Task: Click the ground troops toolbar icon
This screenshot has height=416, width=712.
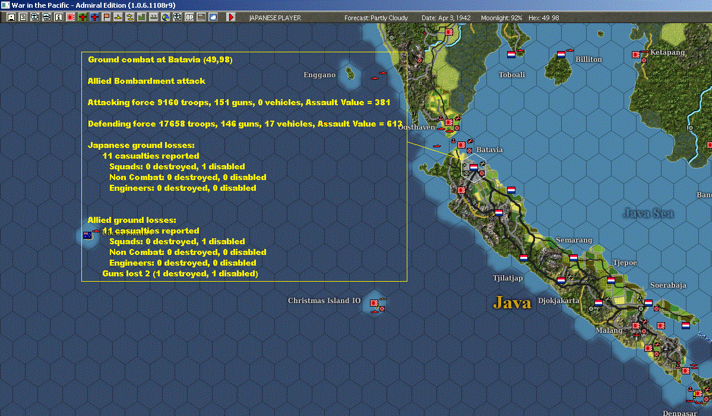Action: [153, 17]
